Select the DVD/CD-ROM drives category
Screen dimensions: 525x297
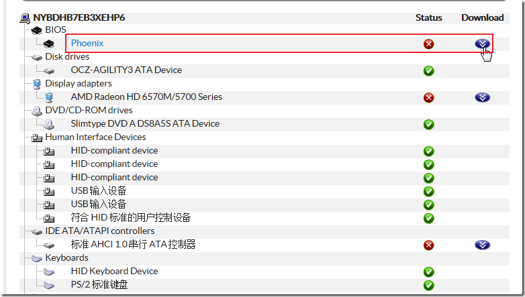89,111
